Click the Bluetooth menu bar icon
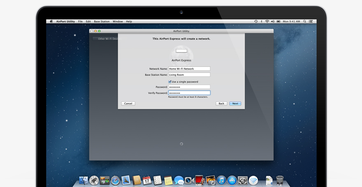Image resolution: width=362 pixels, height=187 pixels. pos(261,21)
